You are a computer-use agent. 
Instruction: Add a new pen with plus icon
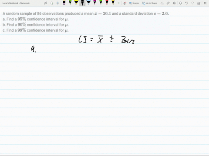coord(119,3)
